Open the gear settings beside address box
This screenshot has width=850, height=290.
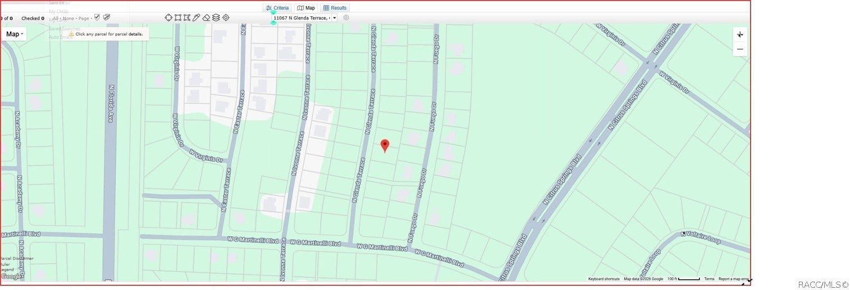point(346,17)
